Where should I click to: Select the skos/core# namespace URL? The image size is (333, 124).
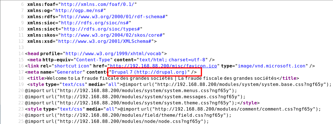(112, 35)
